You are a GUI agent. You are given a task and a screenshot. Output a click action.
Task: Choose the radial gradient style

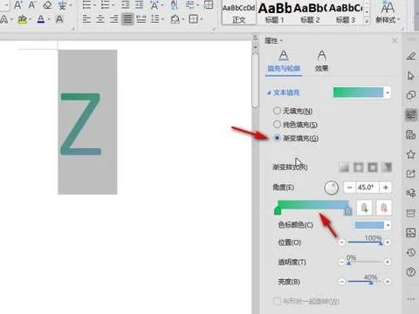tap(358, 167)
